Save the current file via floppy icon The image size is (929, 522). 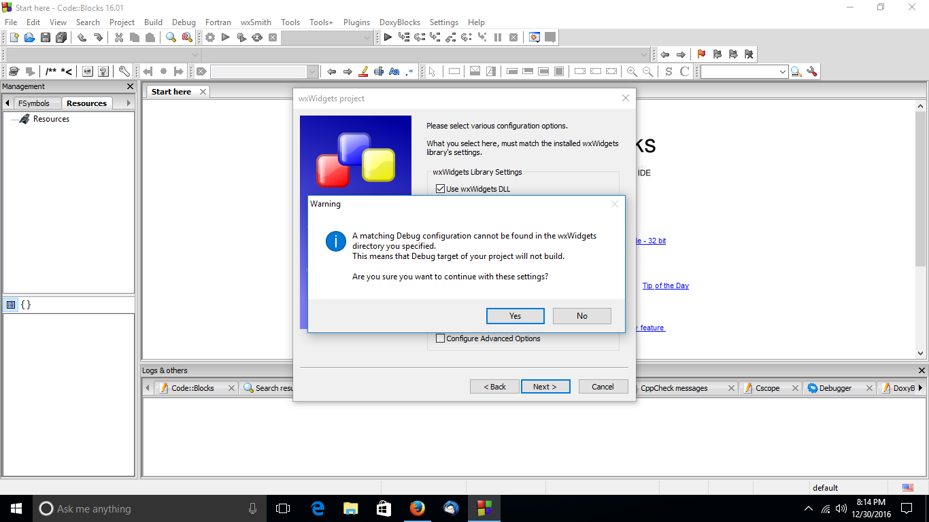[x=46, y=37]
